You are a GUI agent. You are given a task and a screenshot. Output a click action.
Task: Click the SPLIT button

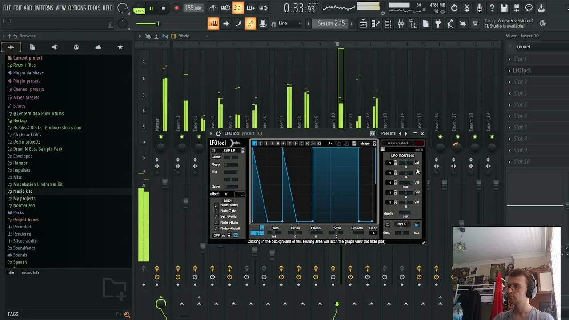click(402, 224)
